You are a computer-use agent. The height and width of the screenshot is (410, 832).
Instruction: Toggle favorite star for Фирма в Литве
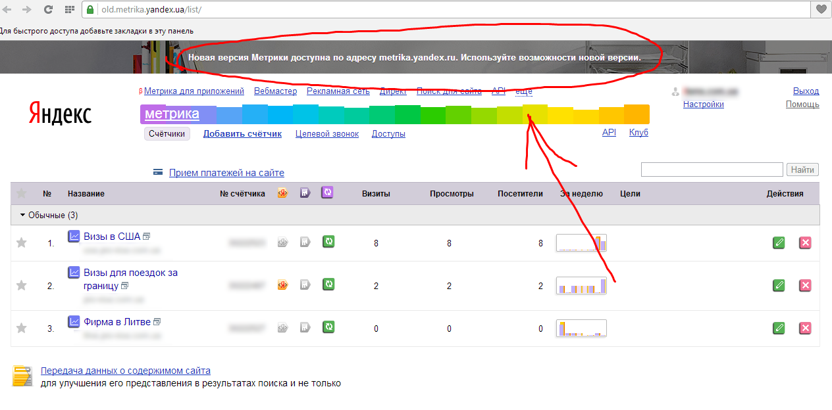[22, 328]
